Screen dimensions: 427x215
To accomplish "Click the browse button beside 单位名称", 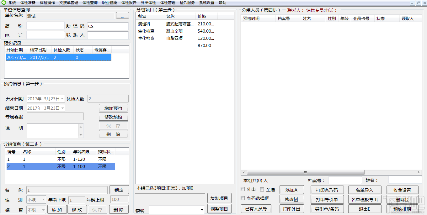I will tap(122, 15).
